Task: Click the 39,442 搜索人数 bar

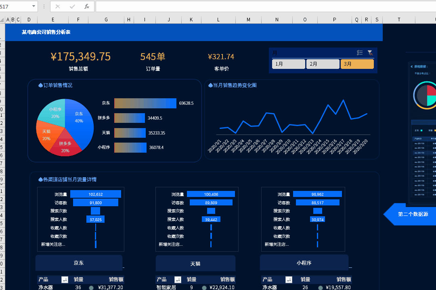Action: pos(211,220)
